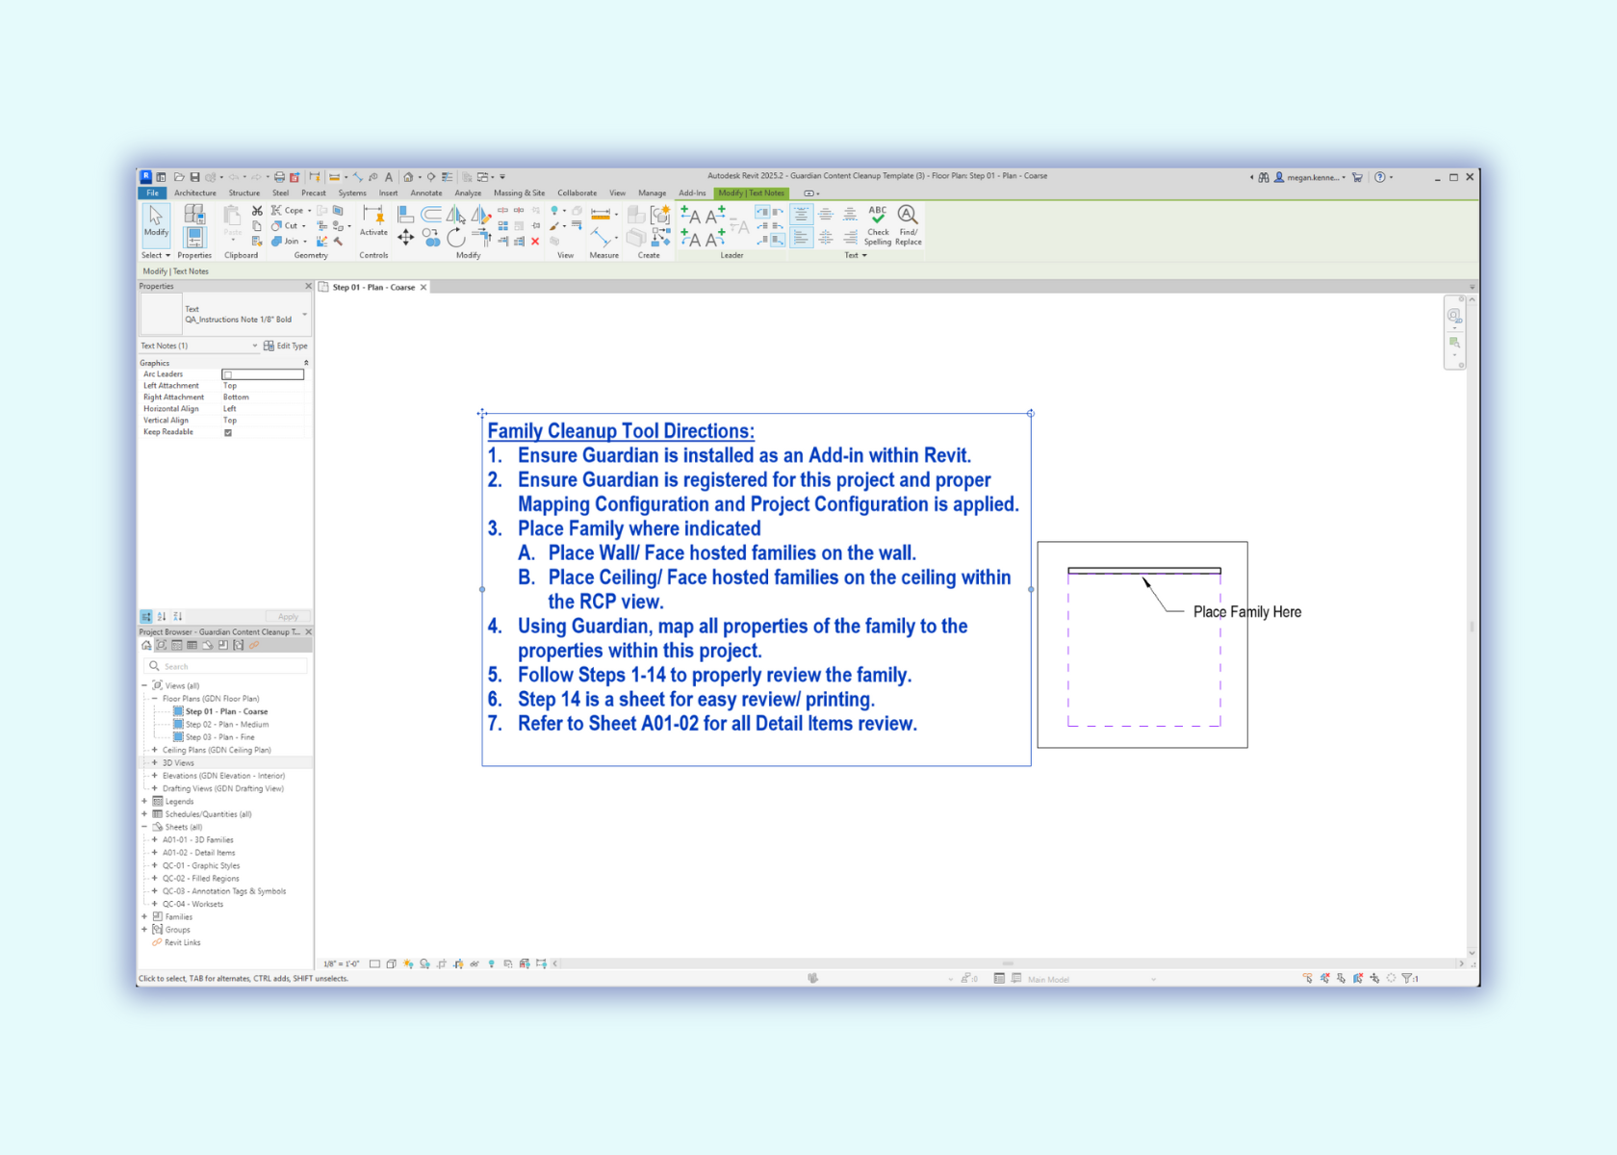Click the Help question mark icon
This screenshot has width=1617, height=1155.
(1379, 177)
